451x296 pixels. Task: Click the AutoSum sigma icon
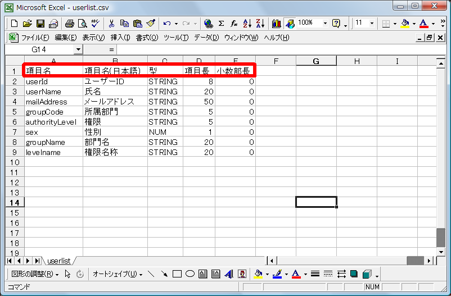(221, 24)
